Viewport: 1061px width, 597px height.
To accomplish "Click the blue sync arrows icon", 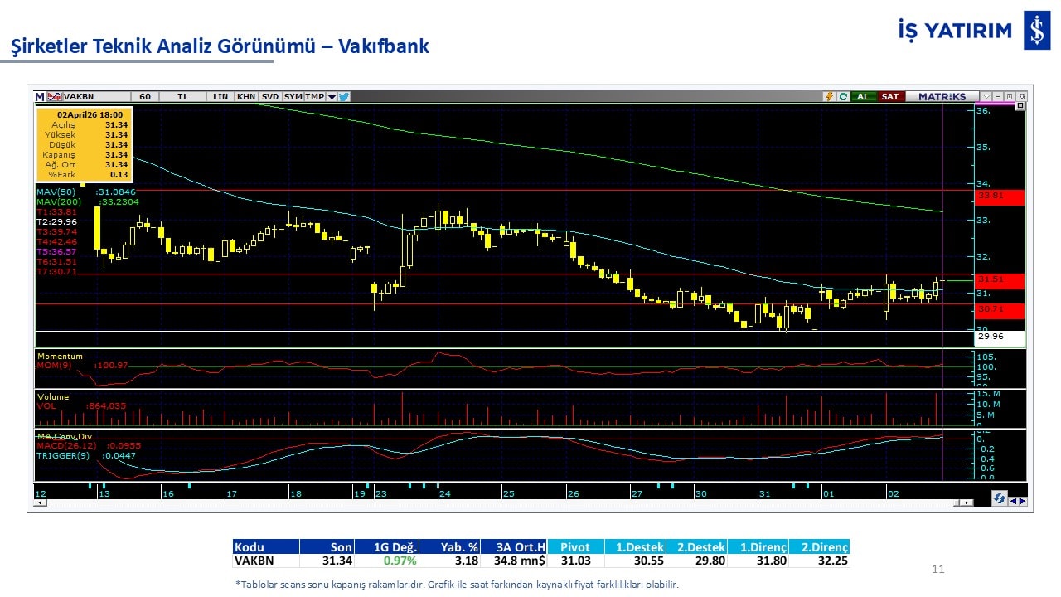I will [1000, 498].
